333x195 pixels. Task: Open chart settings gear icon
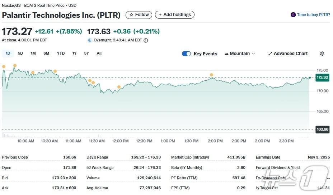tap(322, 54)
